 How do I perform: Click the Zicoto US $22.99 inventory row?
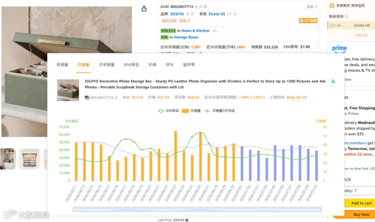[351, 25]
